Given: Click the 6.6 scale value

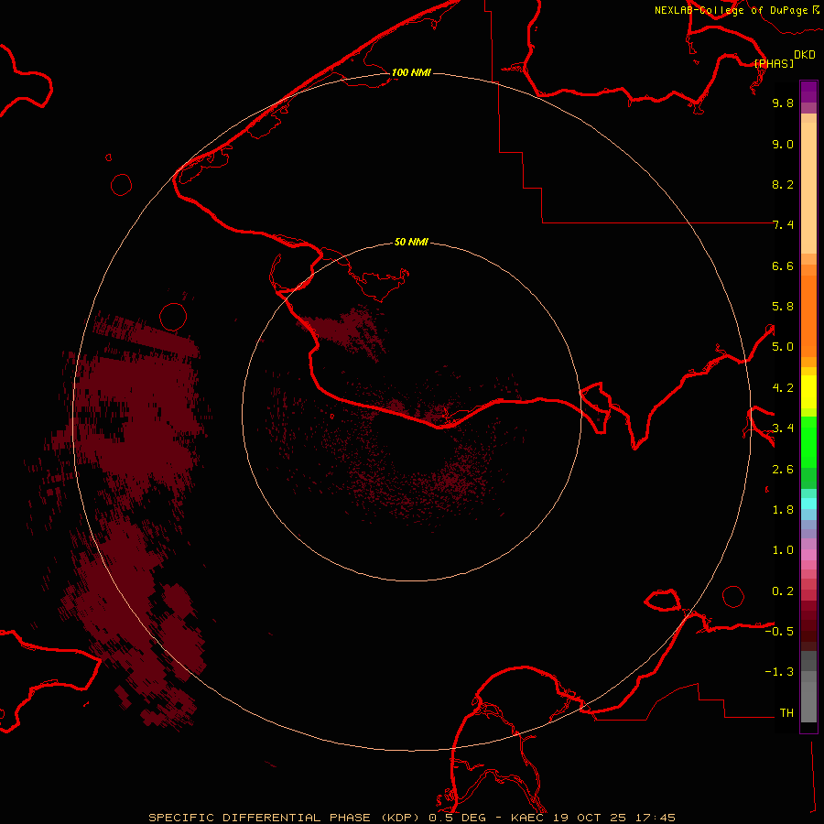Looking at the screenshot, I should tap(783, 266).
